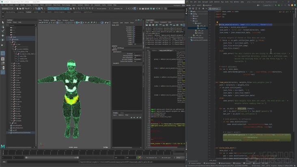Open the Symmetry Off dropdown
Screen dimensions: 297x167
click(x=118, y=9)
